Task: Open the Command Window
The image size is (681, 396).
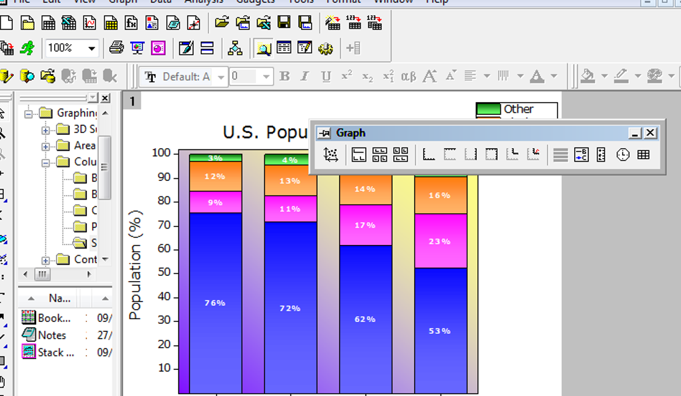Action: [x=305, y=48]
